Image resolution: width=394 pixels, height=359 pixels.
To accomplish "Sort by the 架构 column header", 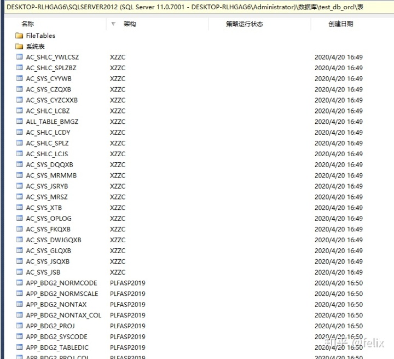I will click(130, 24).
